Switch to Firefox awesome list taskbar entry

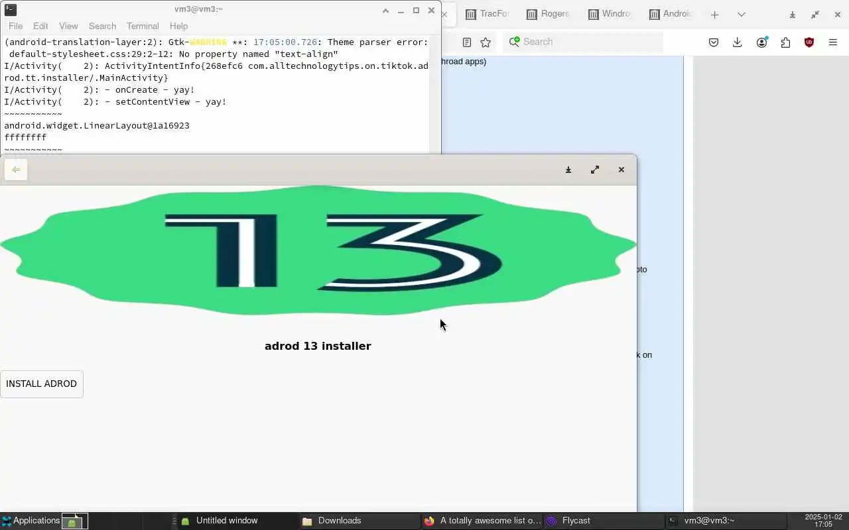point(482,521)
